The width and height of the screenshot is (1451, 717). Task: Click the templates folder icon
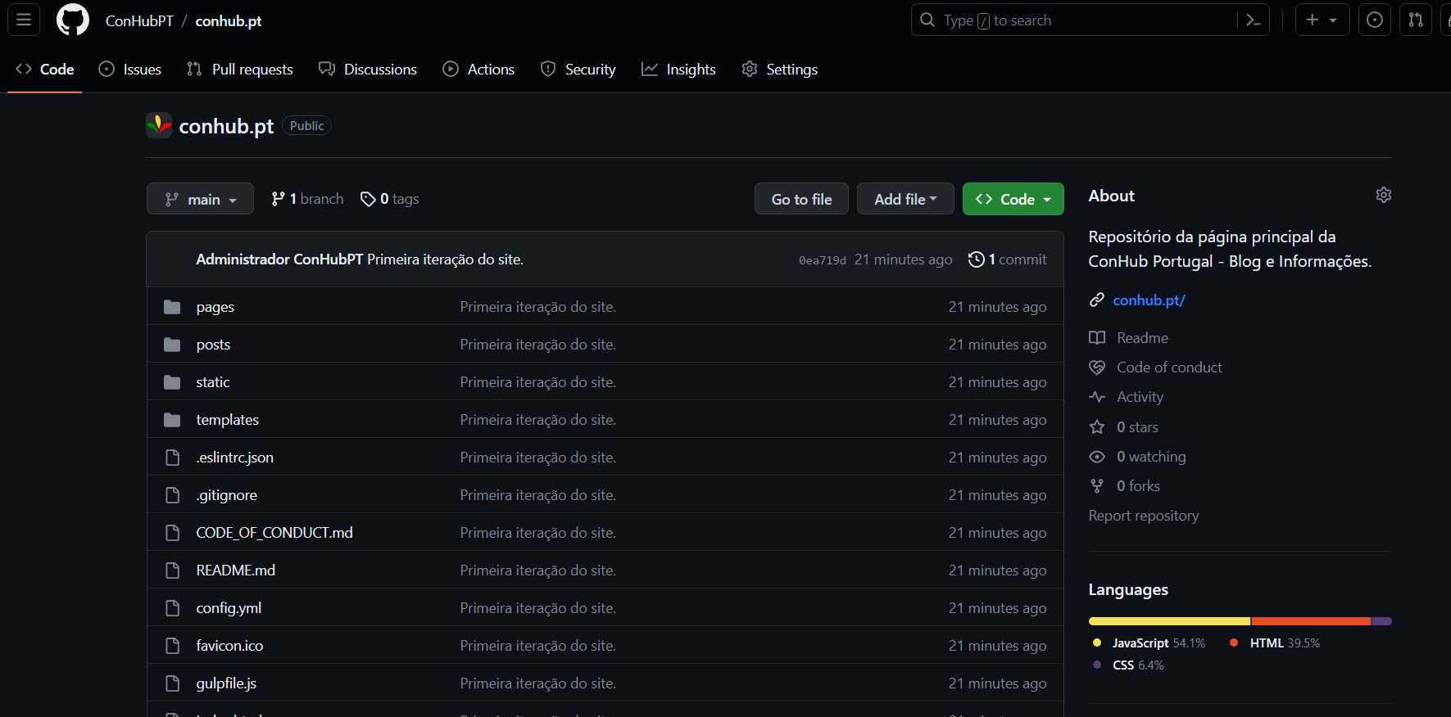[x=172, y=420]
